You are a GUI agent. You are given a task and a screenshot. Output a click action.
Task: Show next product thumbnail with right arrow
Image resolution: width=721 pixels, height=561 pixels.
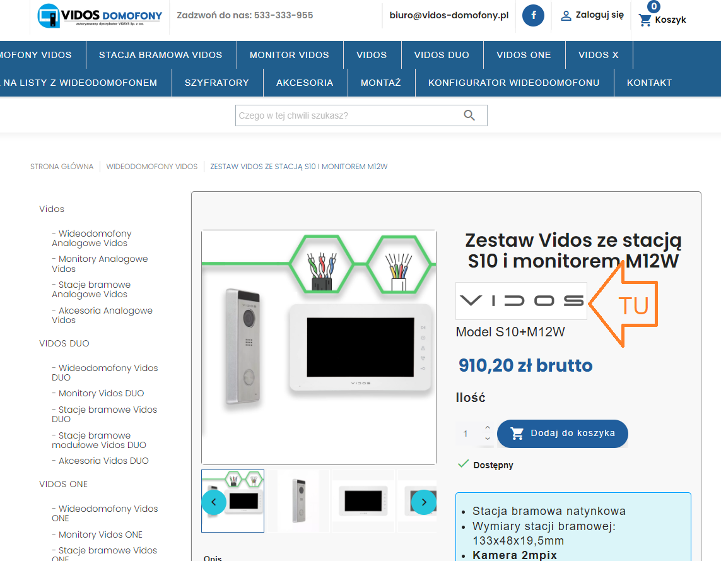pos(424,502)
